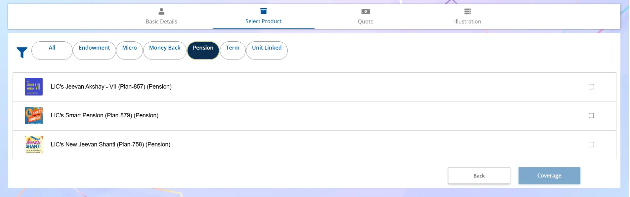
Task: Click the Back button
Action: (x=479, y=176)
